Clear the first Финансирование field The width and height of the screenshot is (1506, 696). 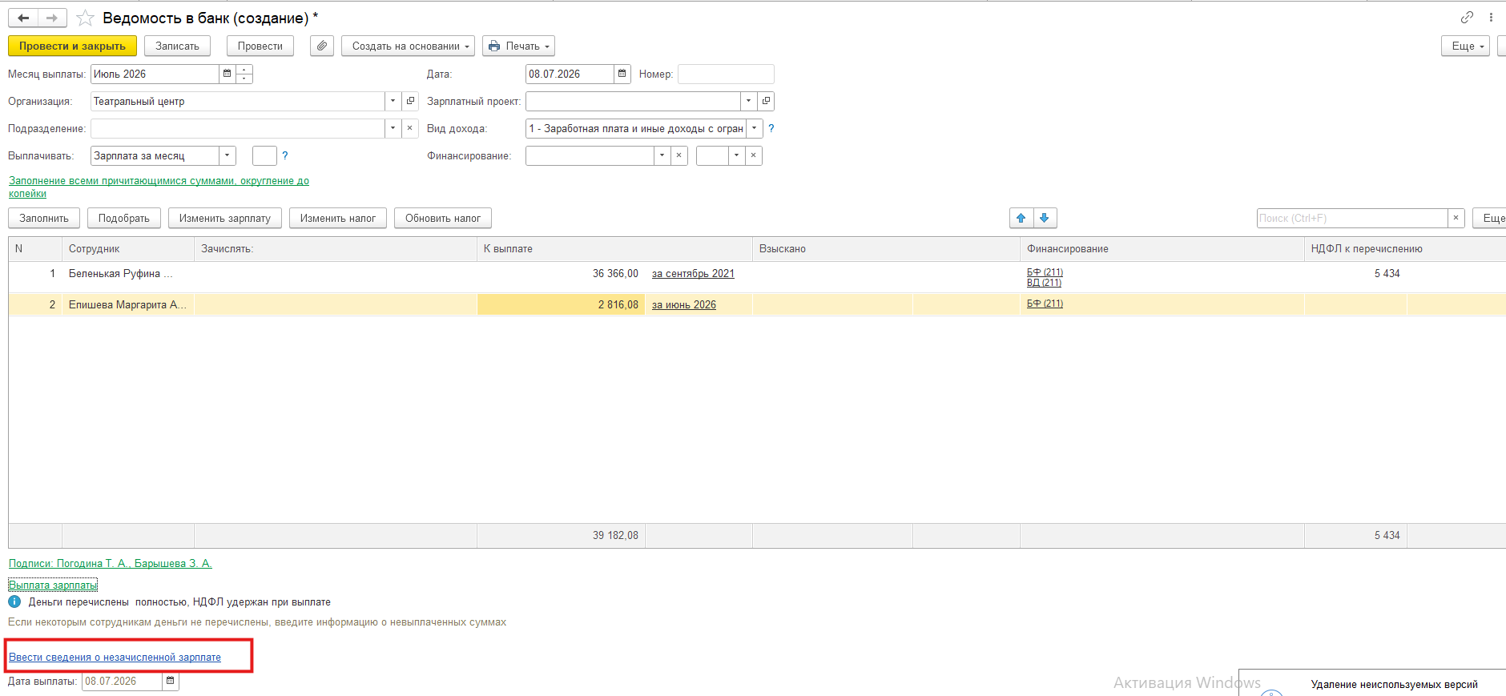[x=679, y=155]
